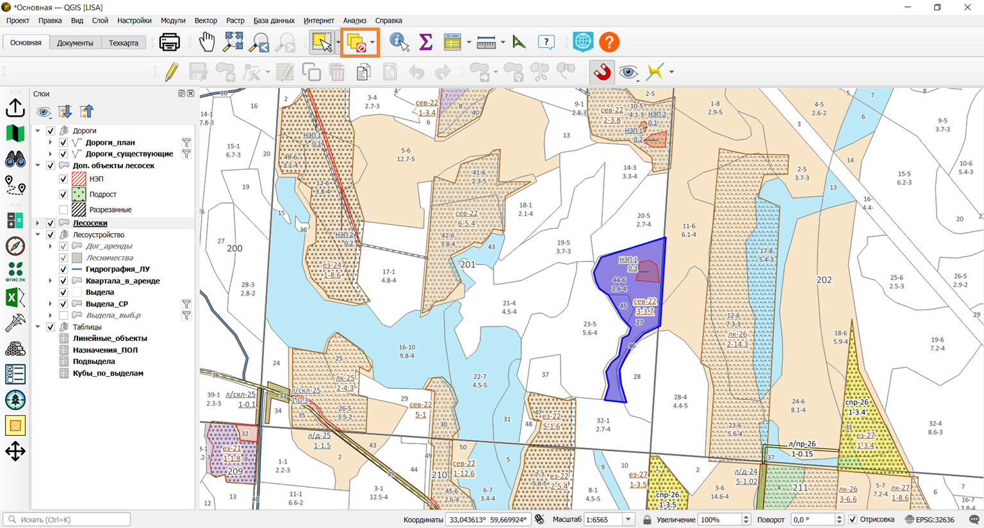The image size is (984, 528).
Task: Collapse the Лесоустройство group
Action: click(38, 235)
